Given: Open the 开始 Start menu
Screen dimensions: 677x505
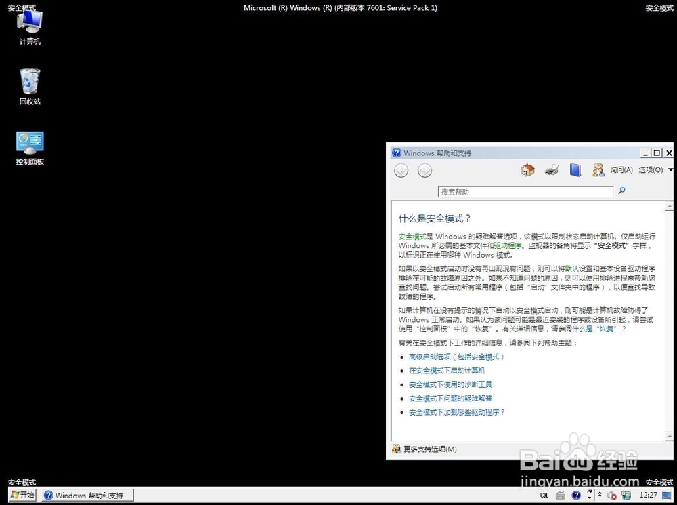Looking at the screenshot, I should pyautogui.click(x=20, y=496).
